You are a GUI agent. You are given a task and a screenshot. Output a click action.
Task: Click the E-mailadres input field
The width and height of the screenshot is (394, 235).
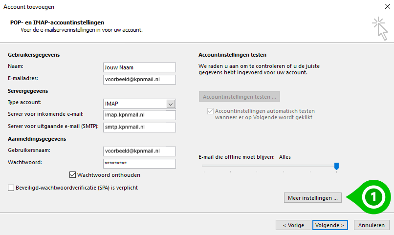(139, 79)
